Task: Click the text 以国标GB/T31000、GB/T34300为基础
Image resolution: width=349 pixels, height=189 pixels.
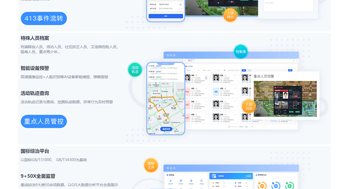Action: (x=54, y=160)
